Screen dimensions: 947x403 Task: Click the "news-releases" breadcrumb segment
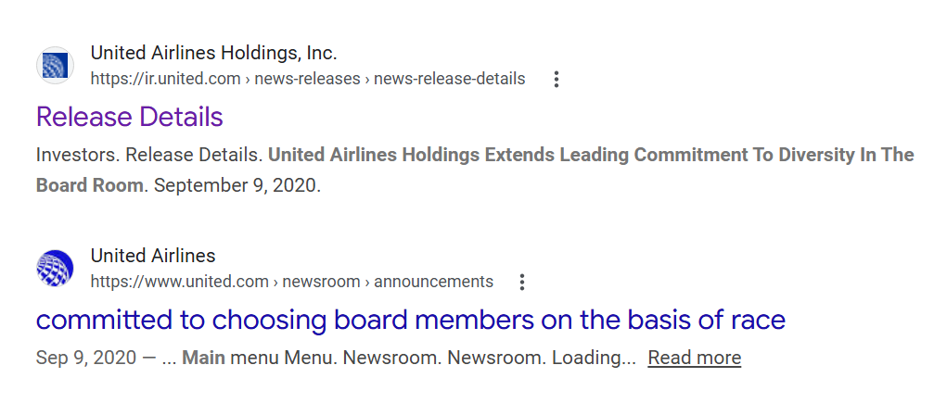[308, 79]
